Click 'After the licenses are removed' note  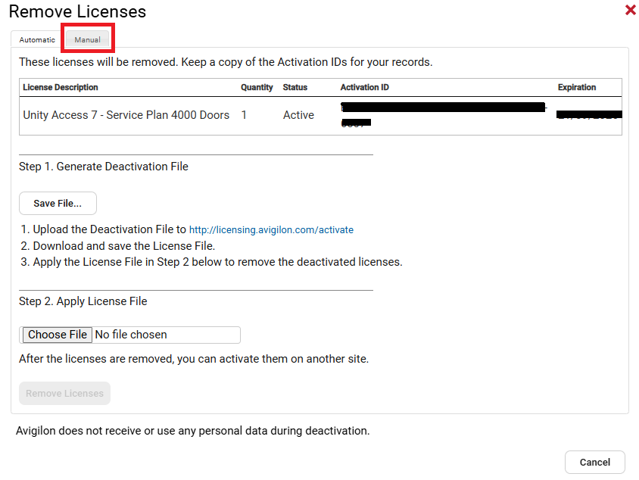pos(194,359)
